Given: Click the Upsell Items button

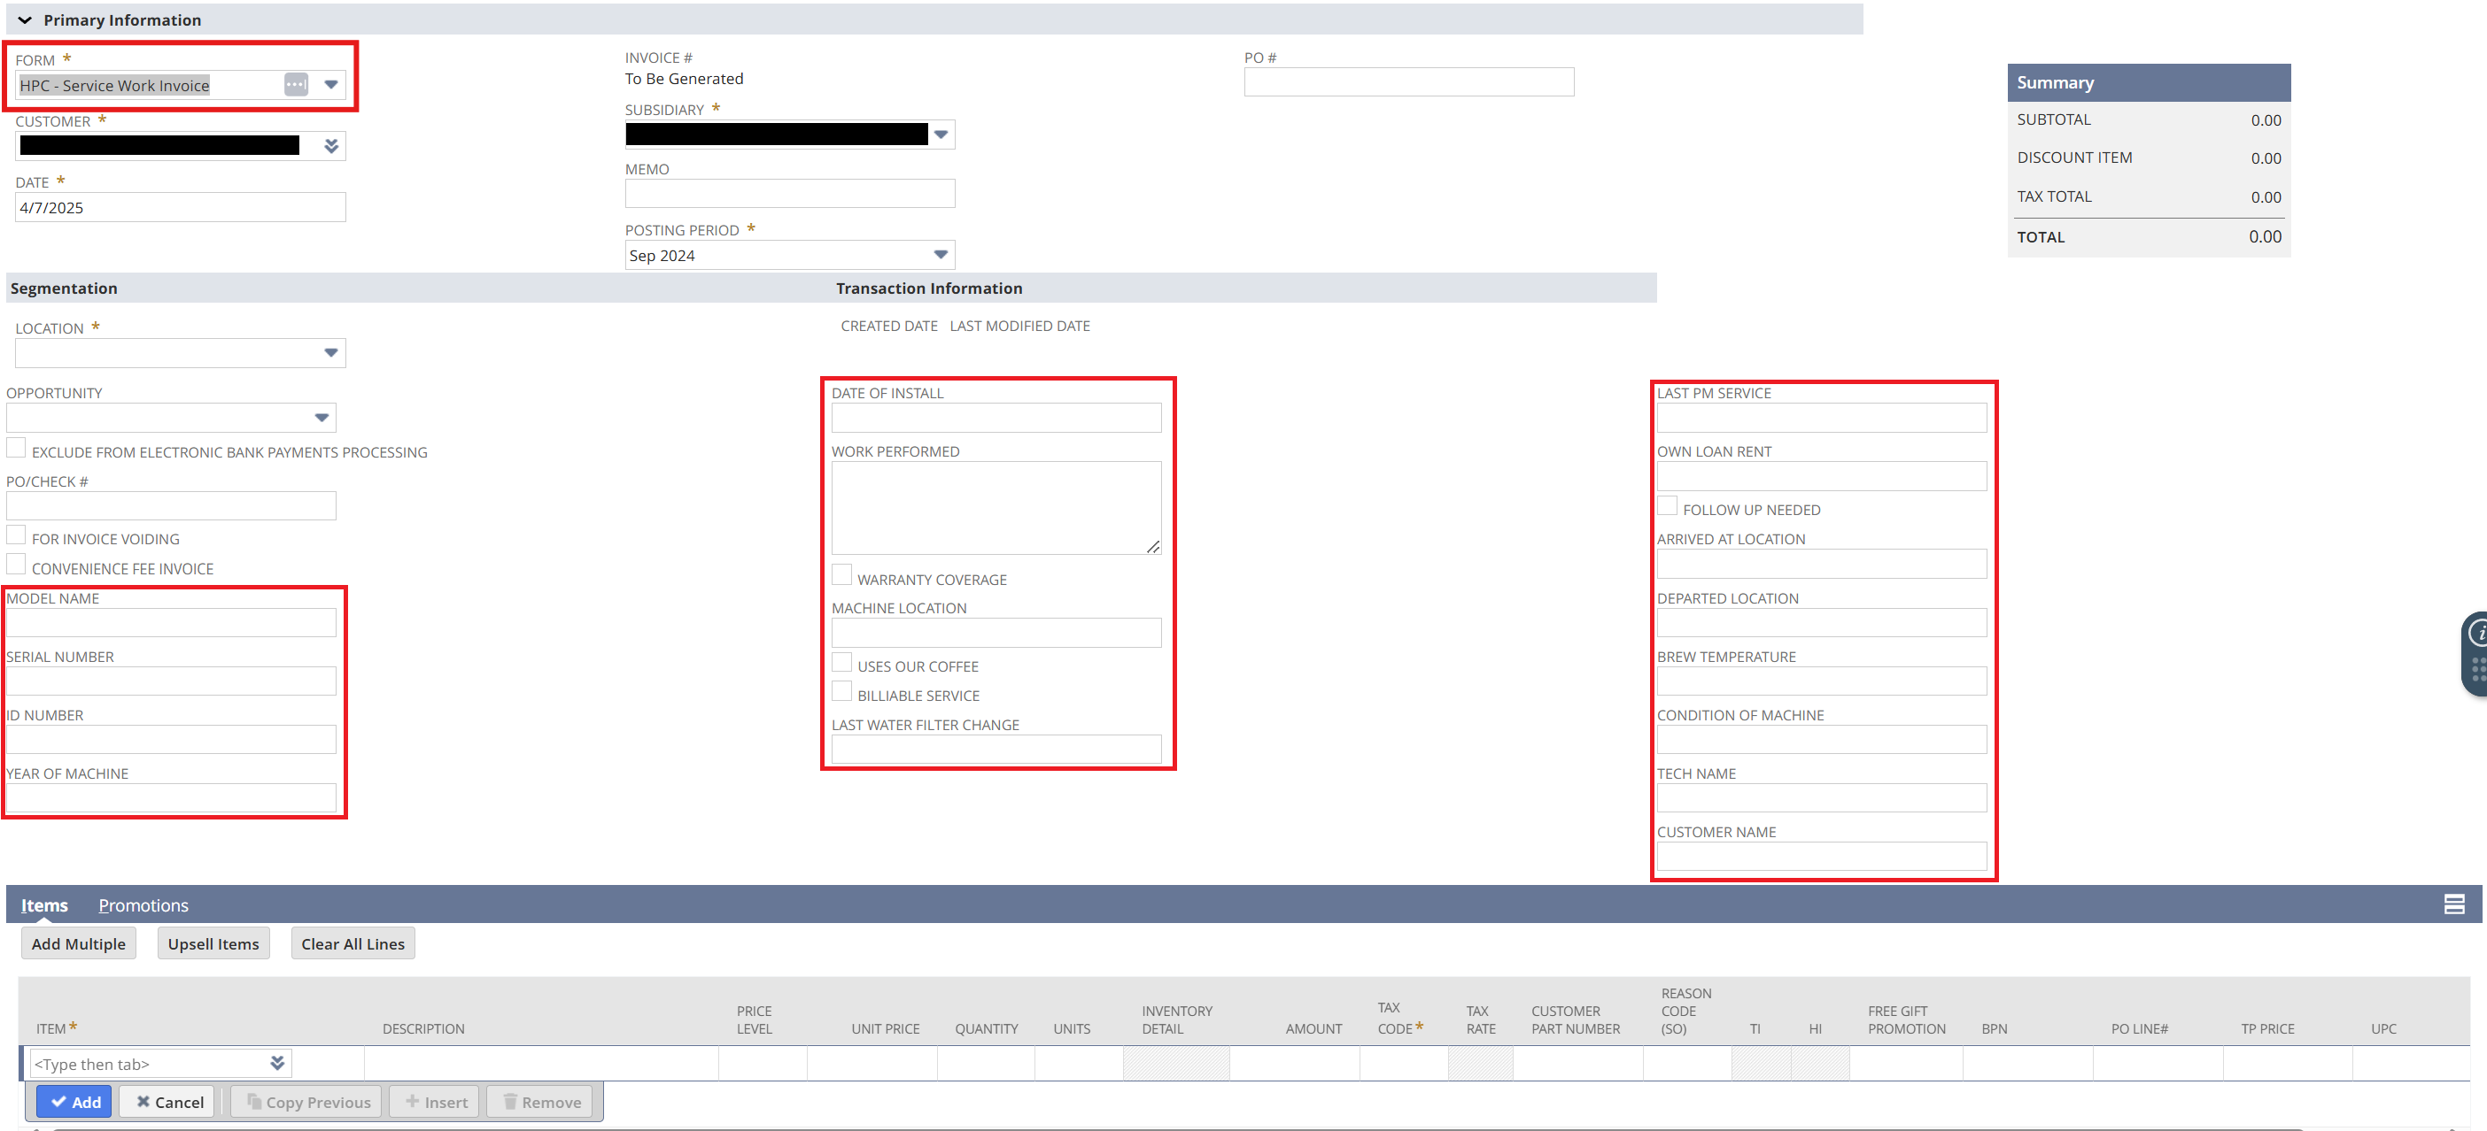Looking at the screenshot, I should coord(213,943).
